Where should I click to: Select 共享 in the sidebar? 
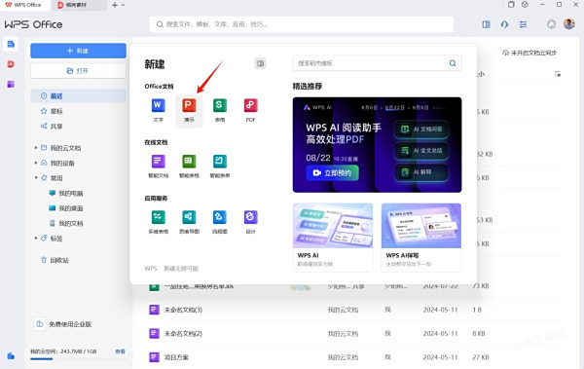point(78,126)
